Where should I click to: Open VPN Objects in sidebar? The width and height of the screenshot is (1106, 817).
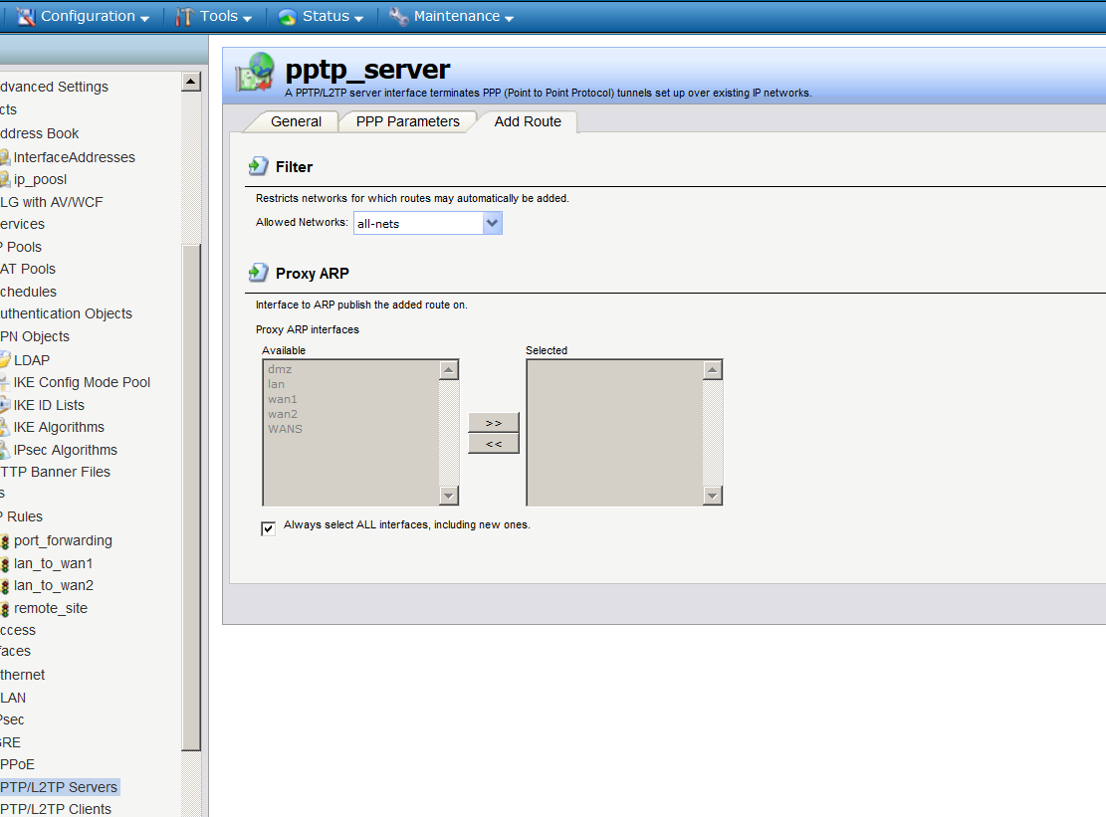click(35, 336)
